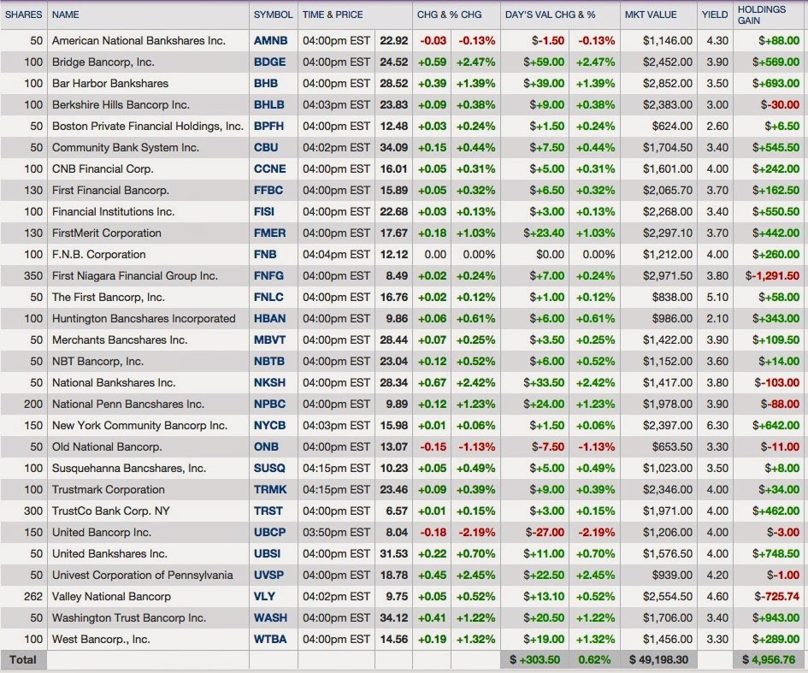Click TRMK ticker link
The width and height of the screenshot is (808, 673).
pos(270,489)
